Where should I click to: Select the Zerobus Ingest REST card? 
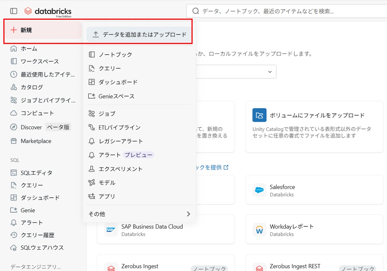[x=314, y=263]
